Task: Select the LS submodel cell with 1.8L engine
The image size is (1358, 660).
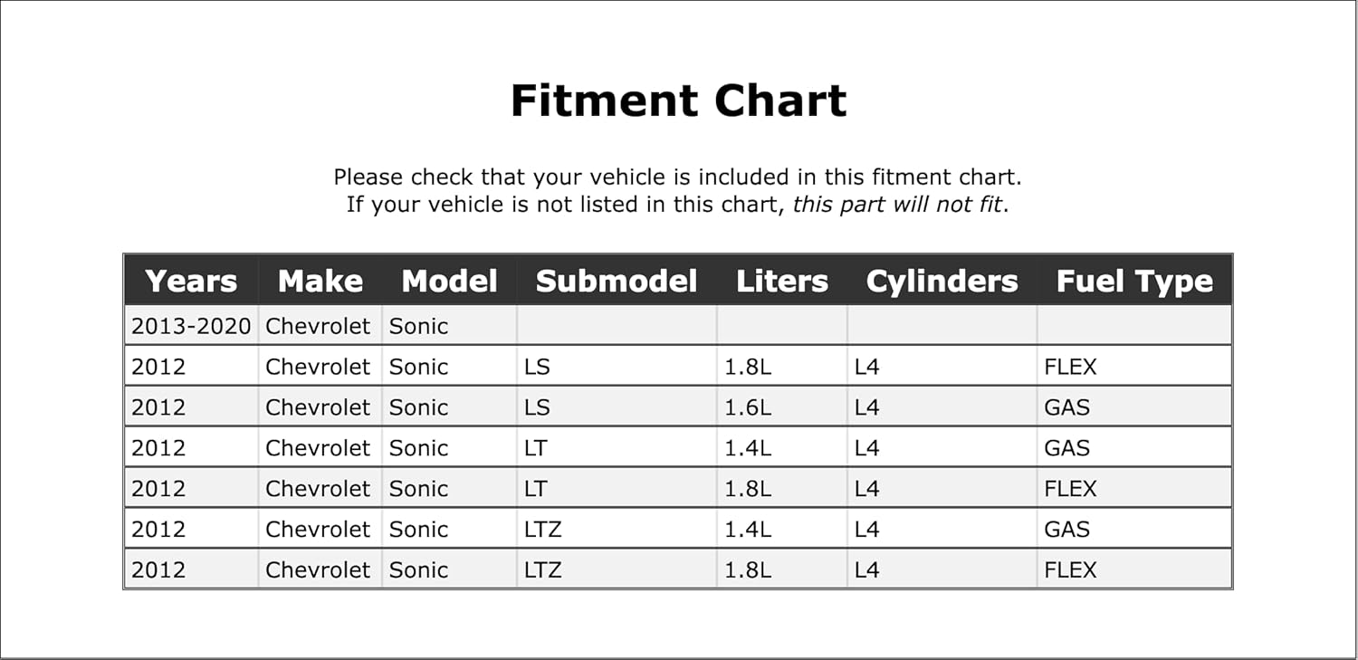Action: tap(537, 367)
